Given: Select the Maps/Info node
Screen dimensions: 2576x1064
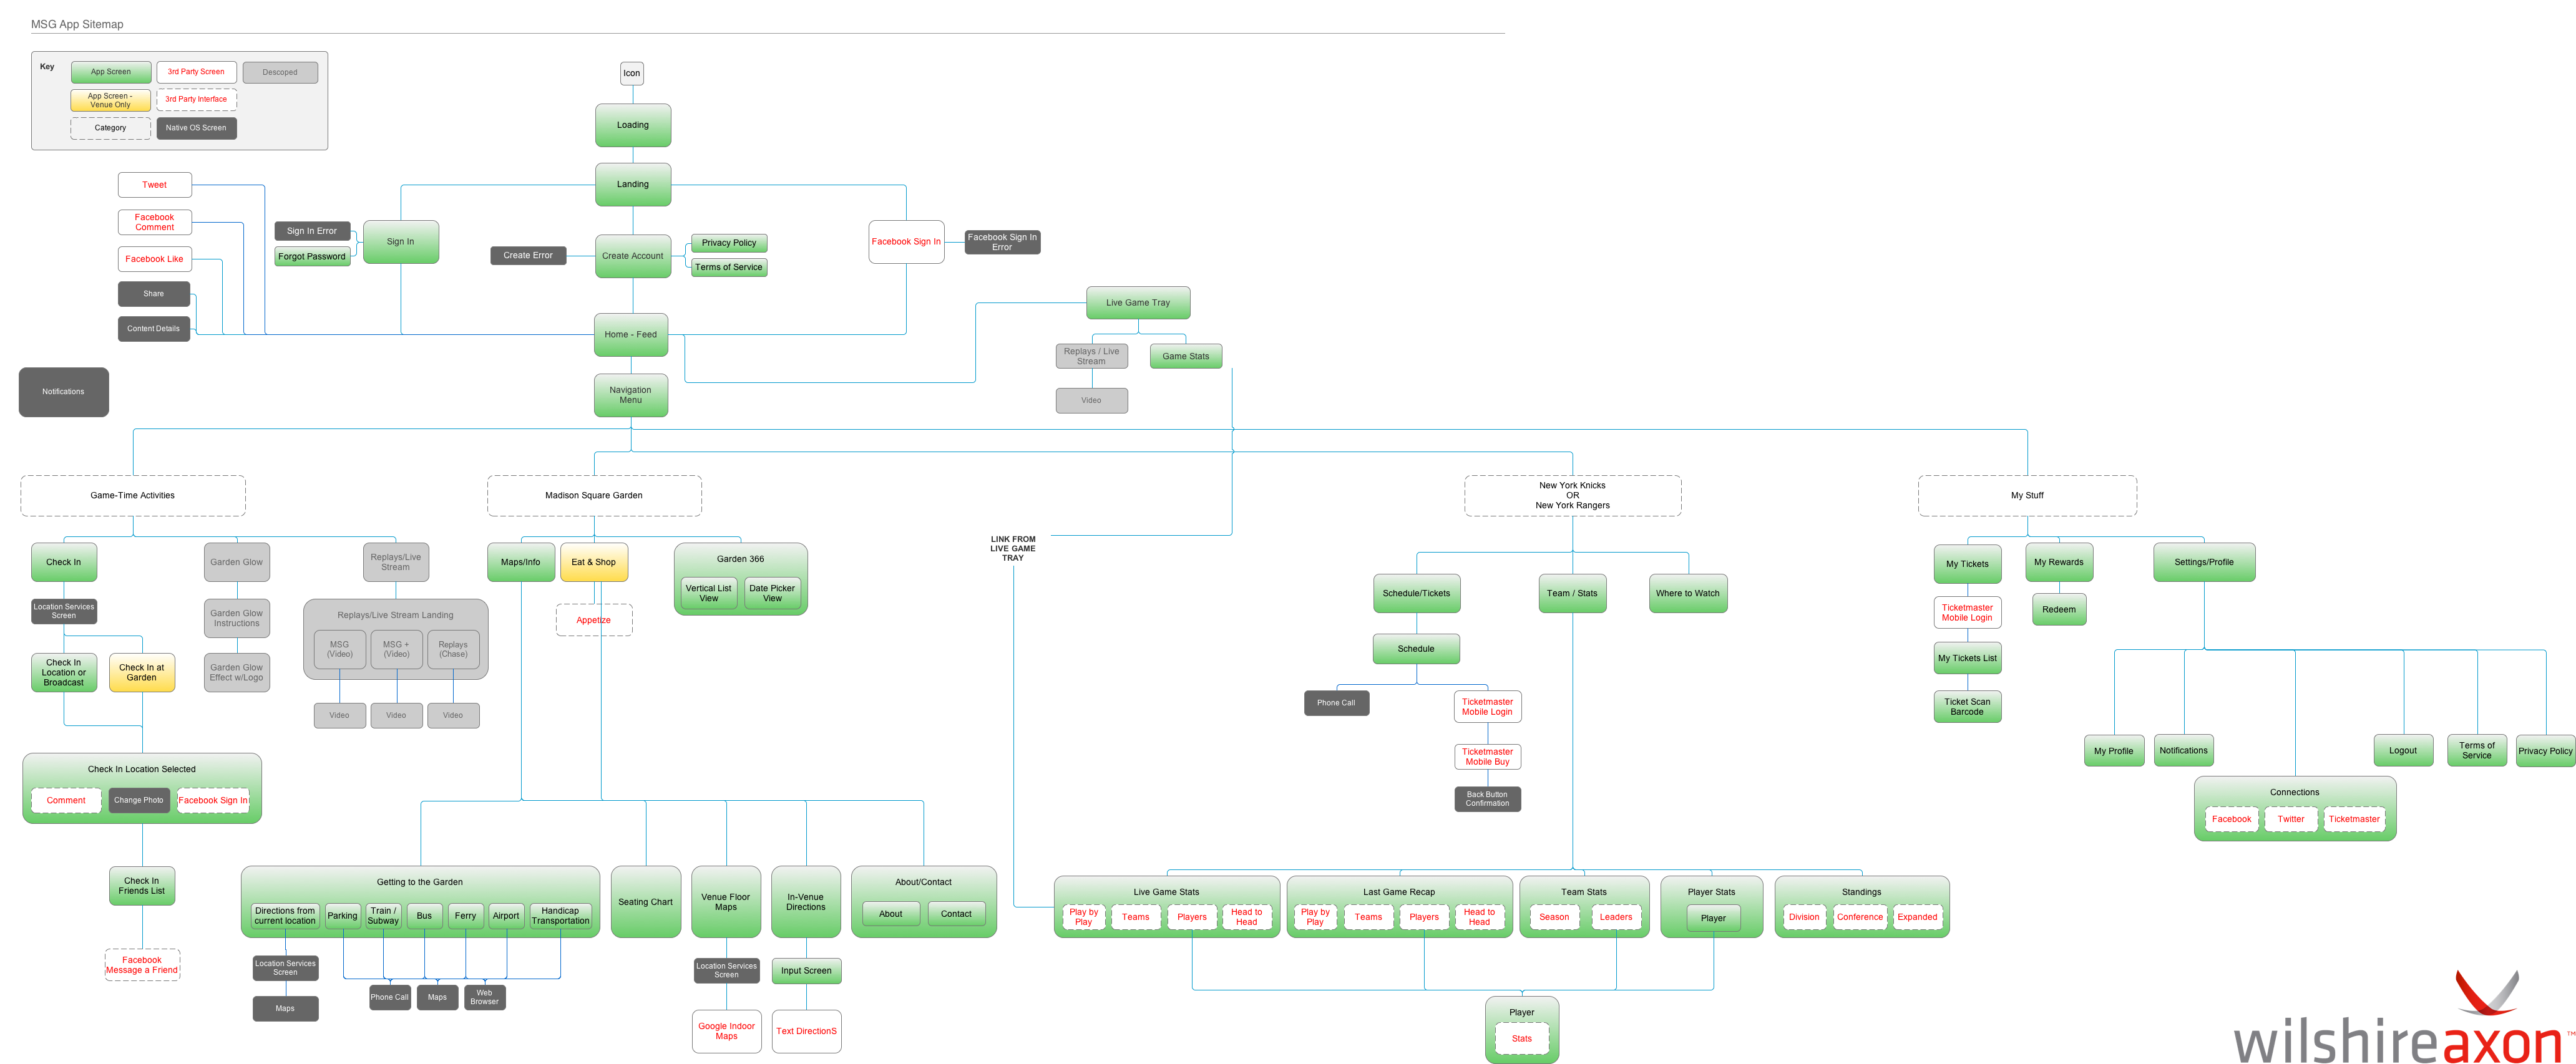Looking at the screenshot, I should tap(521, 563).
